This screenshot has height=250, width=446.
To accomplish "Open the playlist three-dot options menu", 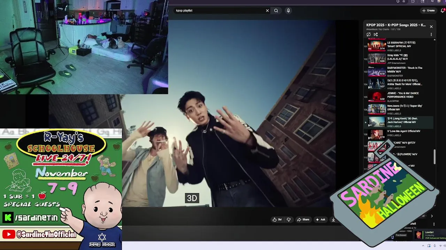I will point(431,34).
